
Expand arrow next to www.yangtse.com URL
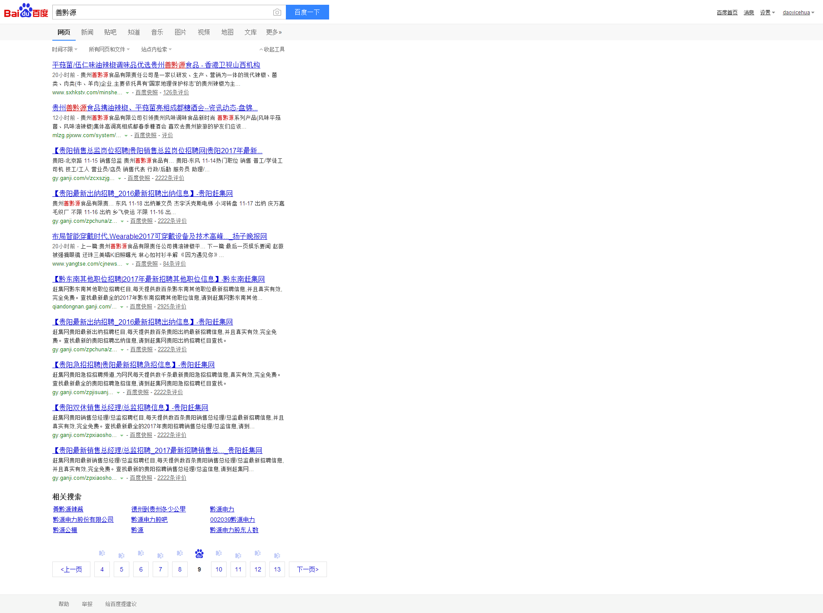point(127,264)
